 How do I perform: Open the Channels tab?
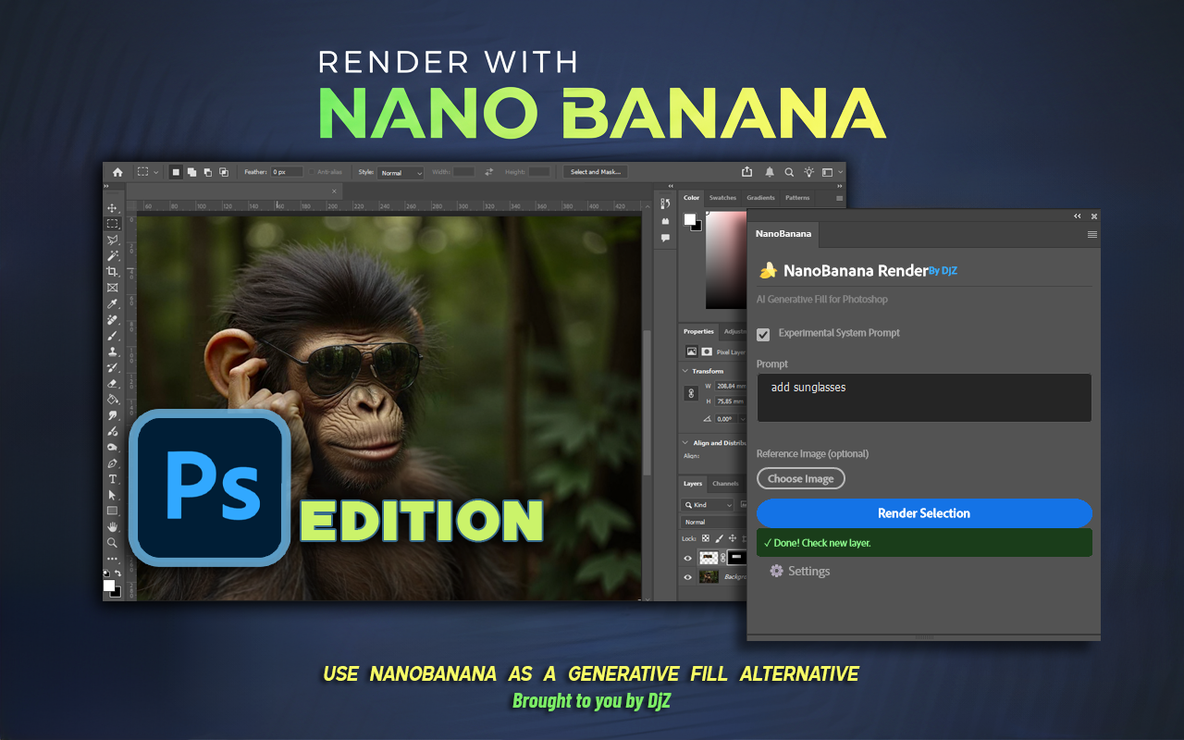pyautogui.click(x=725, y=483)
